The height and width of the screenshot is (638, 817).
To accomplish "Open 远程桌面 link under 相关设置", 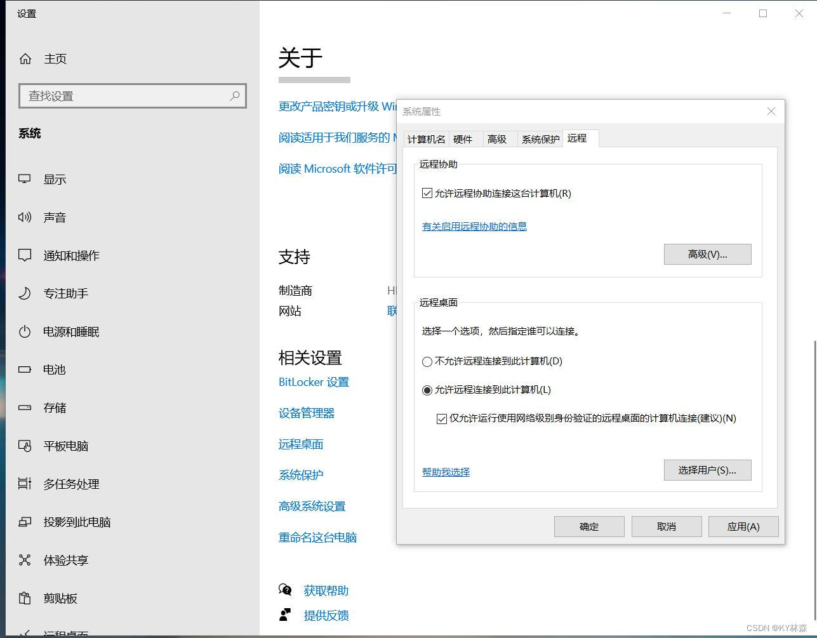I will (x=301, y=444).
